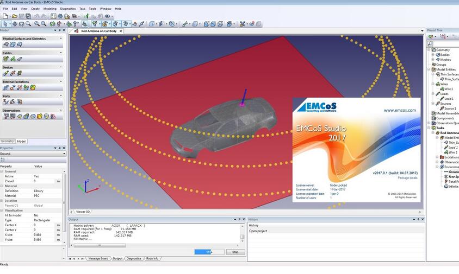This screenshot has height=274, width=459.
Task: Expand the Meshes tree node
Action: (433, 60)
